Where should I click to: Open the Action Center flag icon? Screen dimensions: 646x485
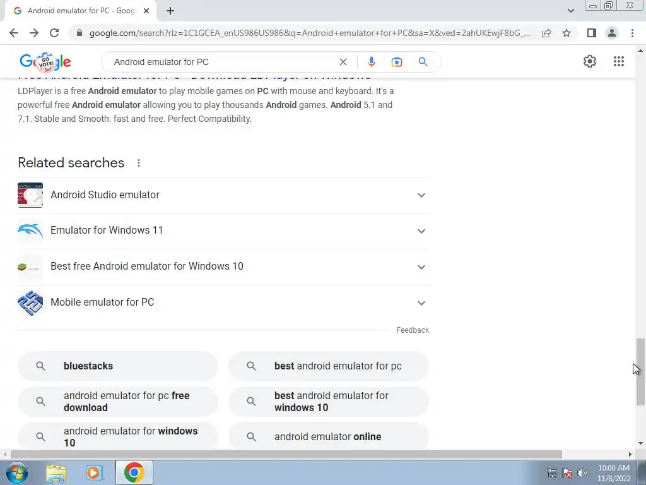(567, 472)
